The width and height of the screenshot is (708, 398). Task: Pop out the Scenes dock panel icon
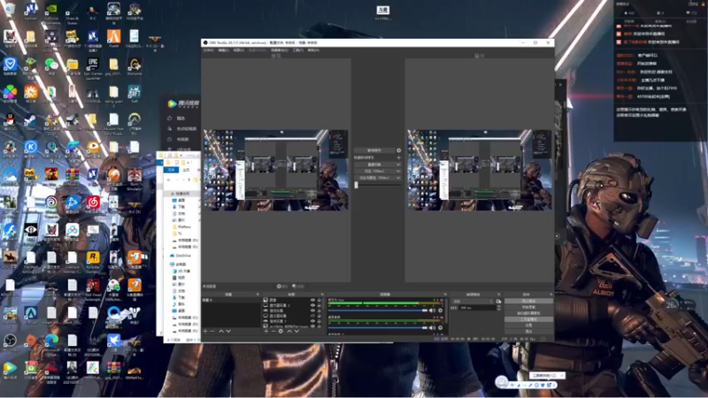[x=258, y=295]
